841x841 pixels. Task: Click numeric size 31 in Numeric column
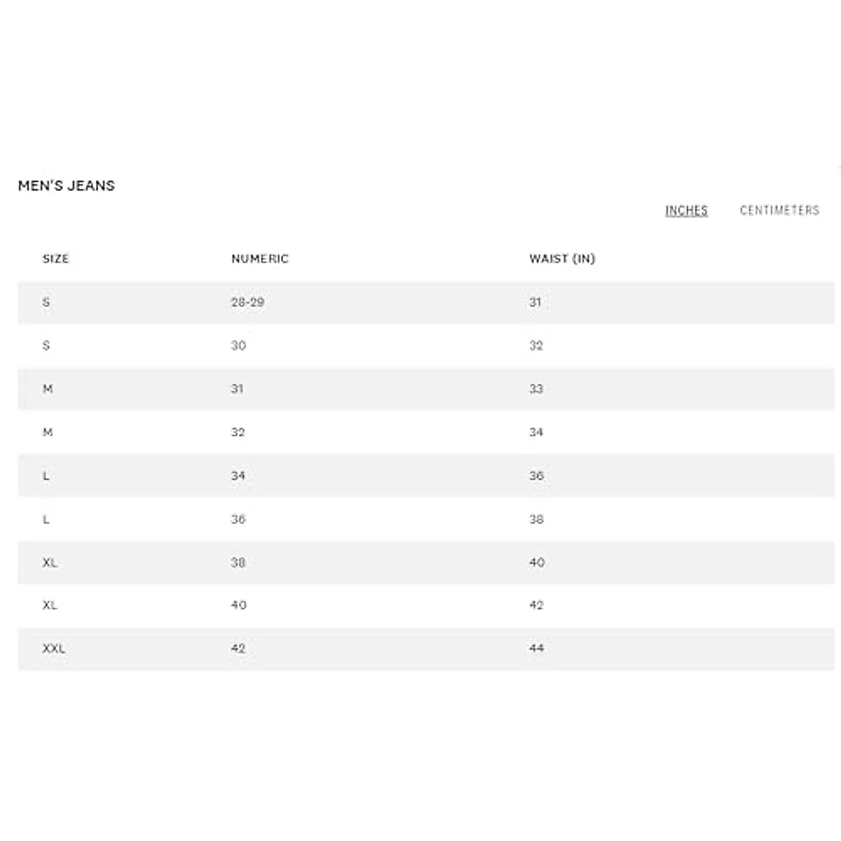(x=238, y=389)
